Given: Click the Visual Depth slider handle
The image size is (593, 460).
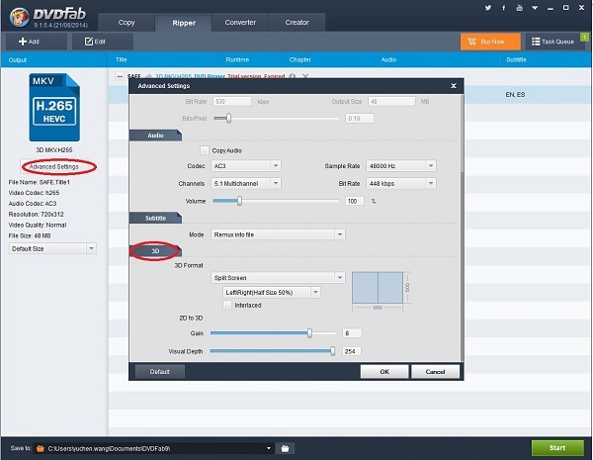Looking at the screenshot, I should [x=332, y=351].
